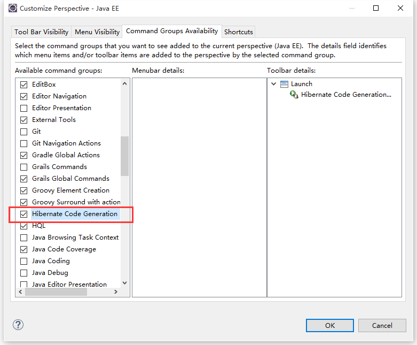Enable the Git command group checkbox
Viewport: 417px width, 345px height.
click(x=23, y=132)
